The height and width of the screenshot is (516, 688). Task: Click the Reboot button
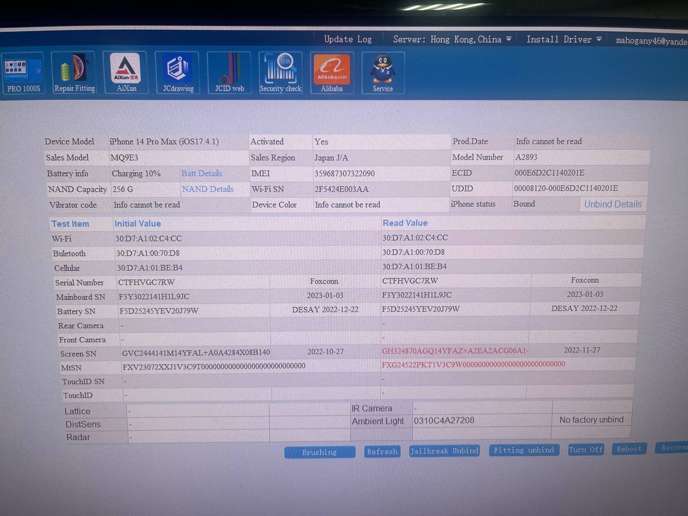[x=629, y=449]
